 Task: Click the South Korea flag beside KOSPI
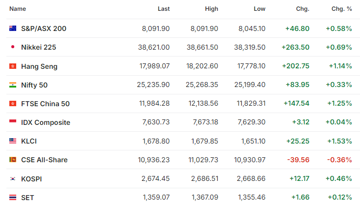click(x=13, y=178)
